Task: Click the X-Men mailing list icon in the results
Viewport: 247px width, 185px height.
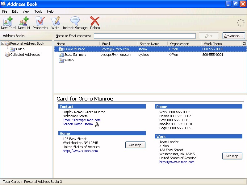Action: pos(61,60)
